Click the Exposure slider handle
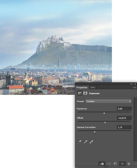The image size is (137, 168). [104, 113]
